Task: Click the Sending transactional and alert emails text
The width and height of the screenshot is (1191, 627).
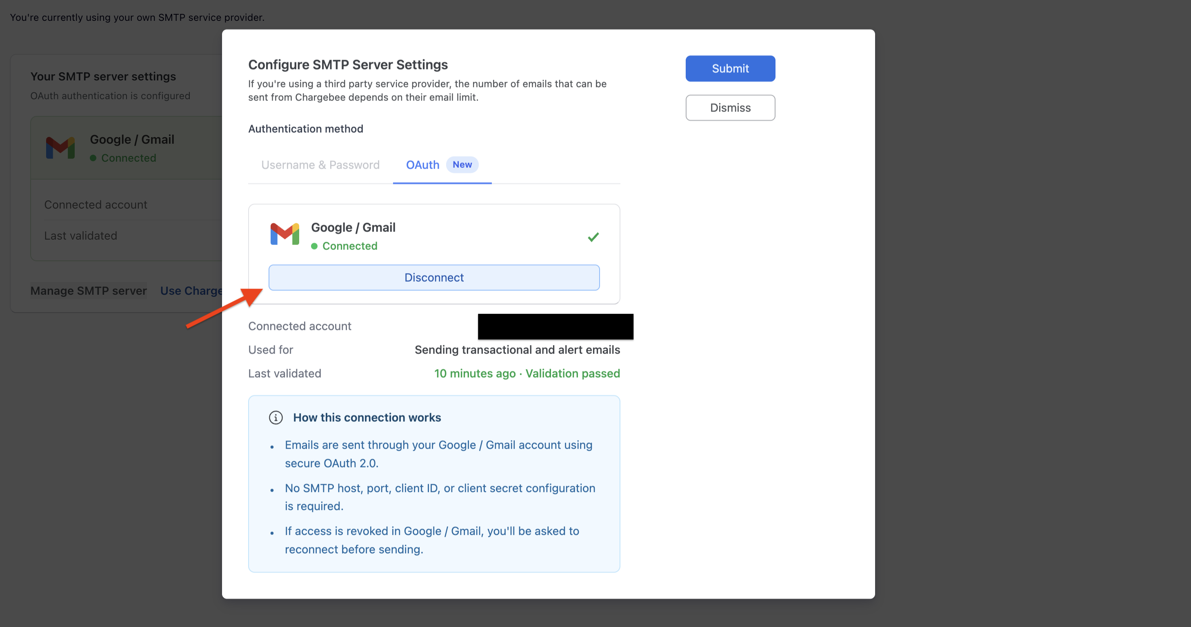Action: pyautogui.click(x=517, y=349)
